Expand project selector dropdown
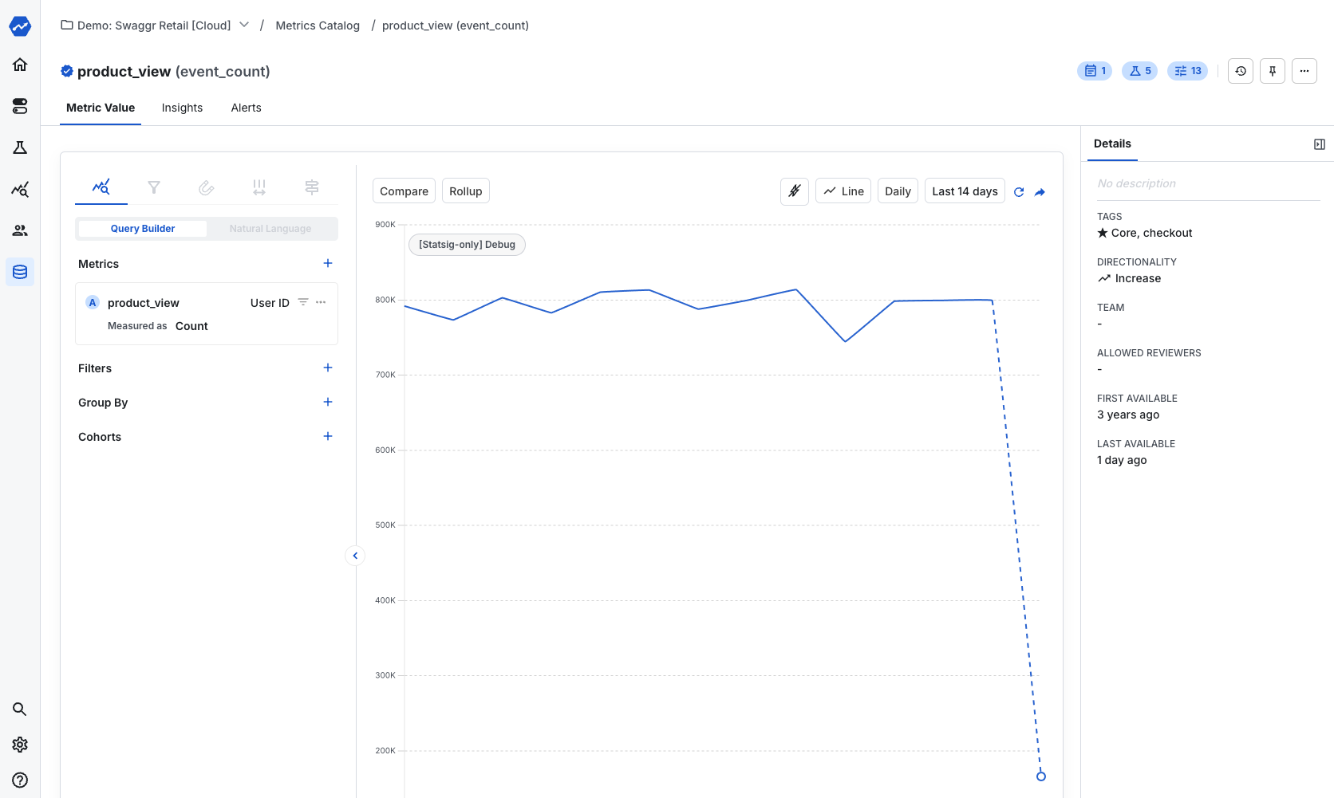This screenshot has height=798, width=1334. [244, 25]
